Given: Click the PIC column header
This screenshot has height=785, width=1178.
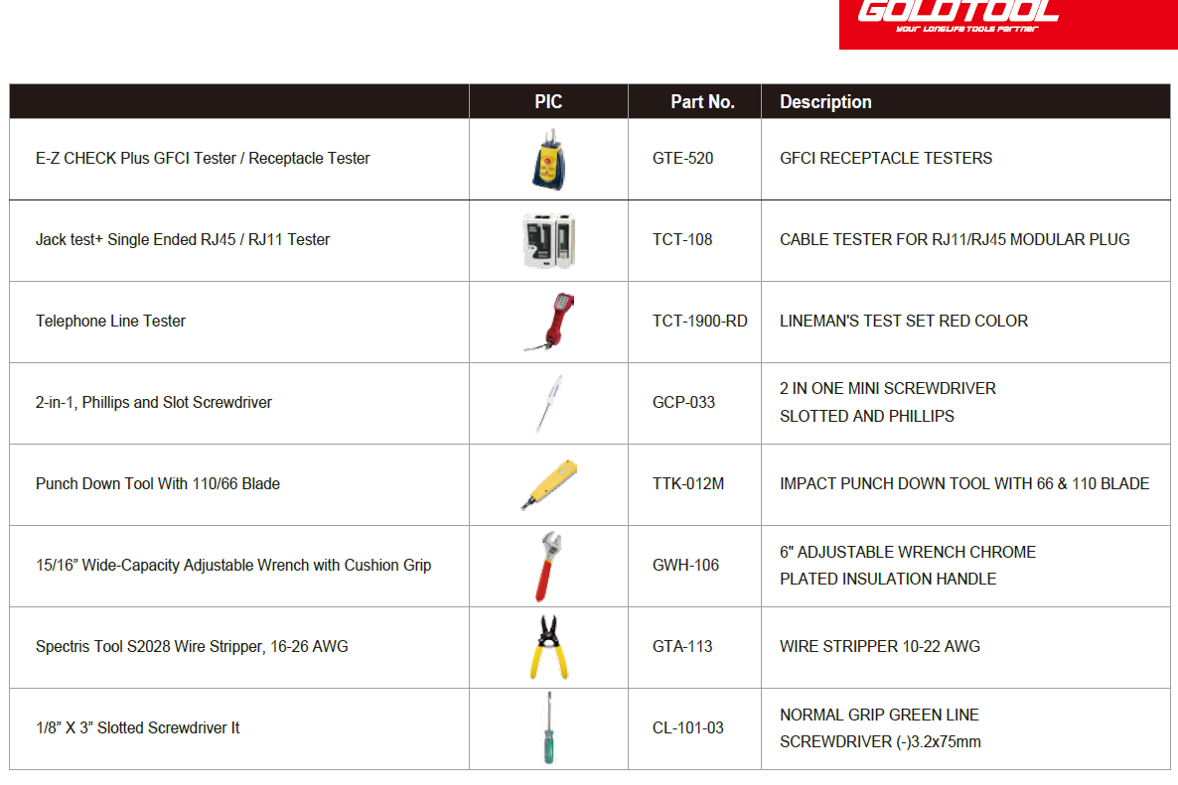Looking at the screenshot, I should [x=548, y=102].
